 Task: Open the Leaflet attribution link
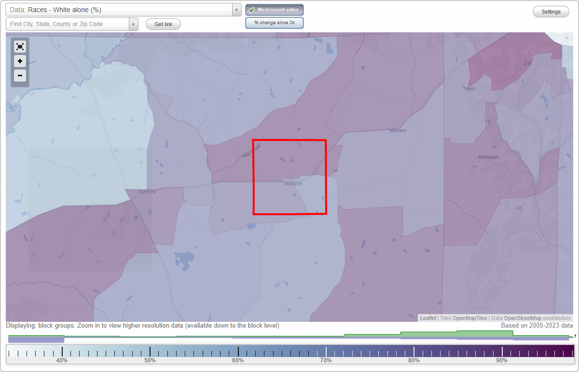427,318
